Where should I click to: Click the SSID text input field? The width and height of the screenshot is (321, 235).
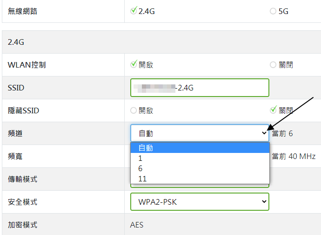200,88
